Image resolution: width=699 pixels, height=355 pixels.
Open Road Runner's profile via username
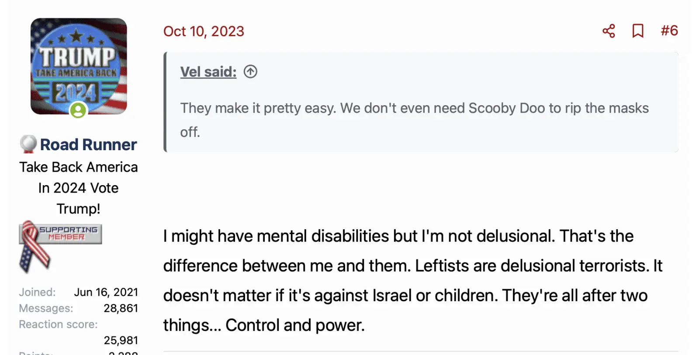(x=88, y=145)
